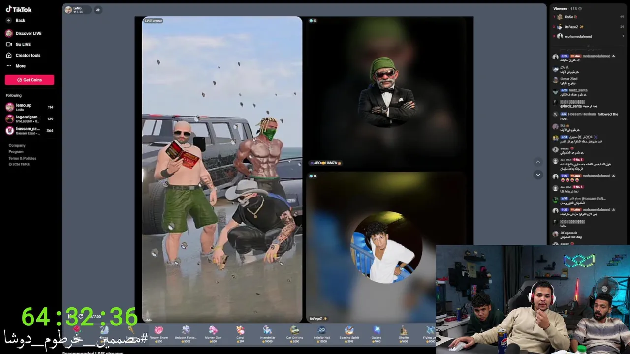Click the Viewers info question icon

pos(580,9)
